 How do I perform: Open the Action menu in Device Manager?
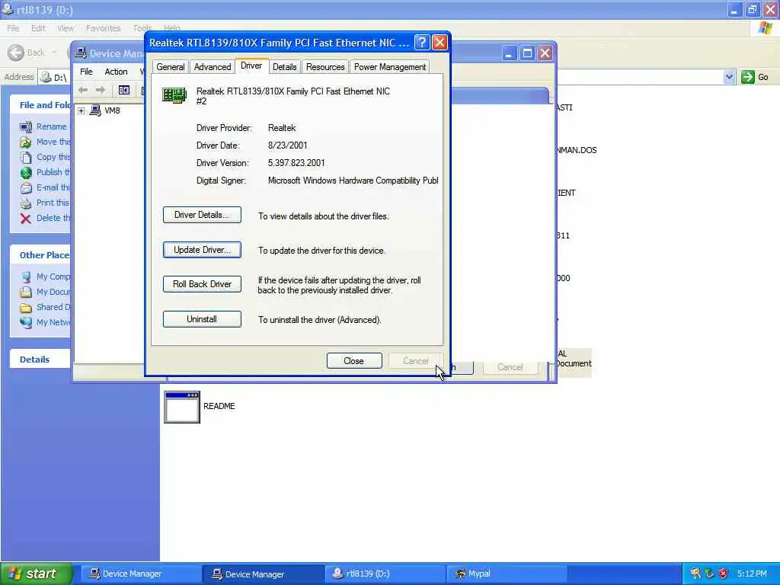coord(116,72)
